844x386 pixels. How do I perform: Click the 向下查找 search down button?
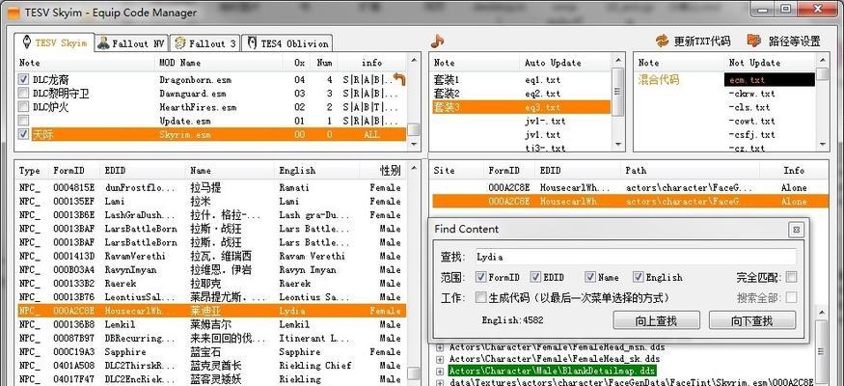pyautogui.click(x=752, y=320)
